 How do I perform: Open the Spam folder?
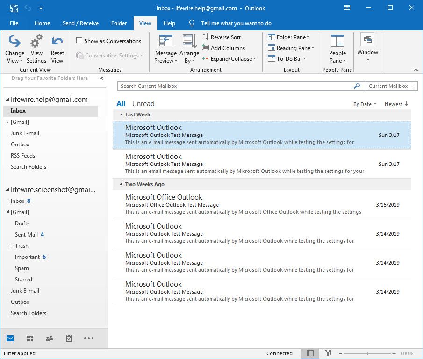pyautogui.click(x=22, y=268)
